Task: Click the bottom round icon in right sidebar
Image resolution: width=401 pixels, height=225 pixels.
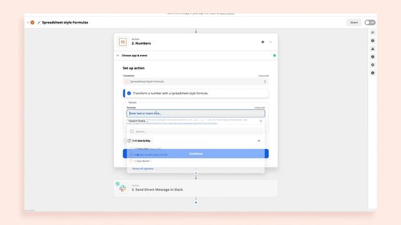Action: [373, 73]
